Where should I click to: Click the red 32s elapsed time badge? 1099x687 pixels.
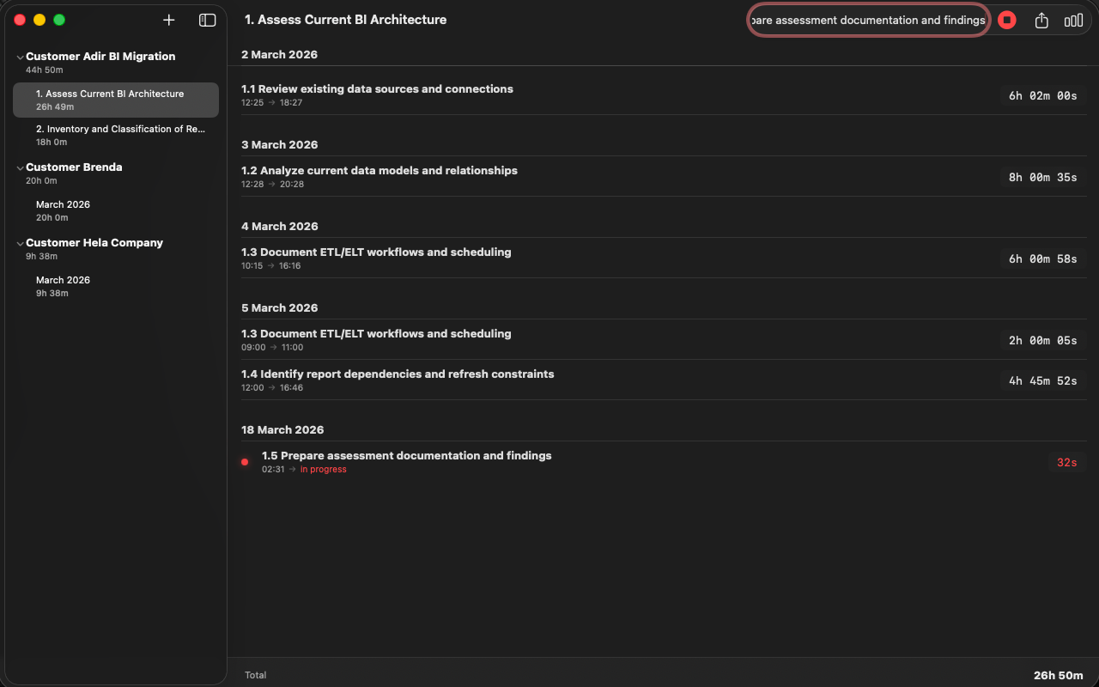[x=1066, y=462]
